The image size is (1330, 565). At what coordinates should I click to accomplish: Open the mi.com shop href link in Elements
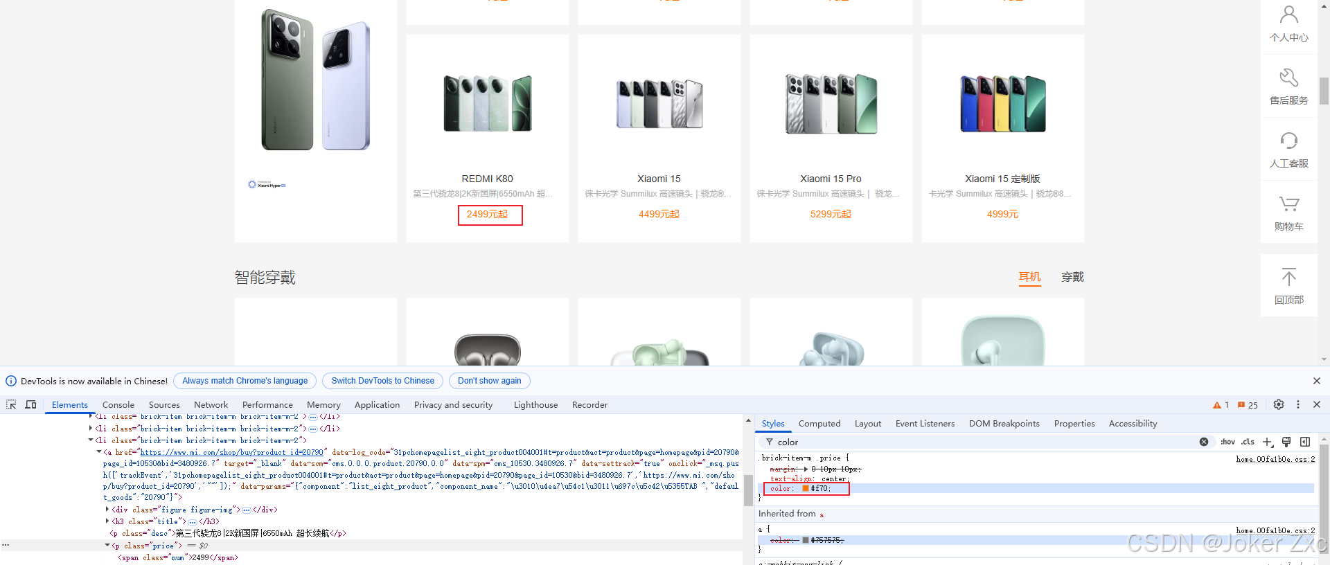point(231,452)
